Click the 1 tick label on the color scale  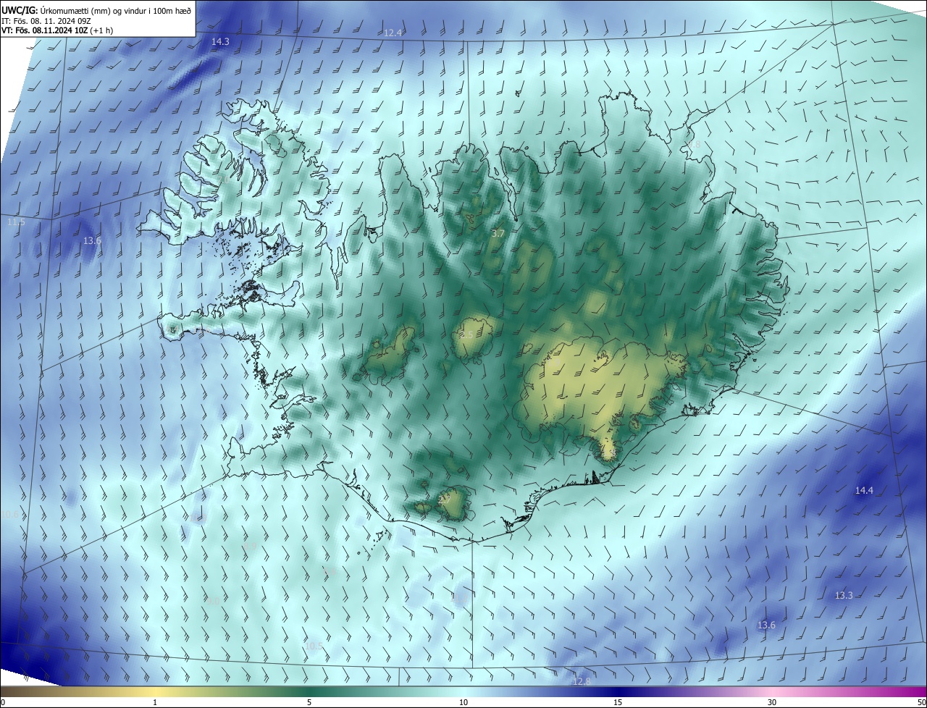click(155, 703)
